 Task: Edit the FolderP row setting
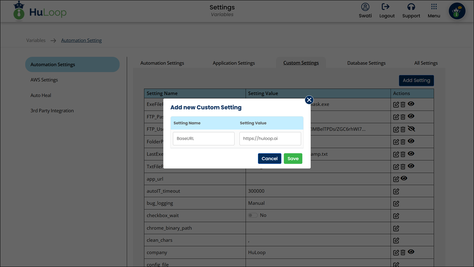coord(396,142)
